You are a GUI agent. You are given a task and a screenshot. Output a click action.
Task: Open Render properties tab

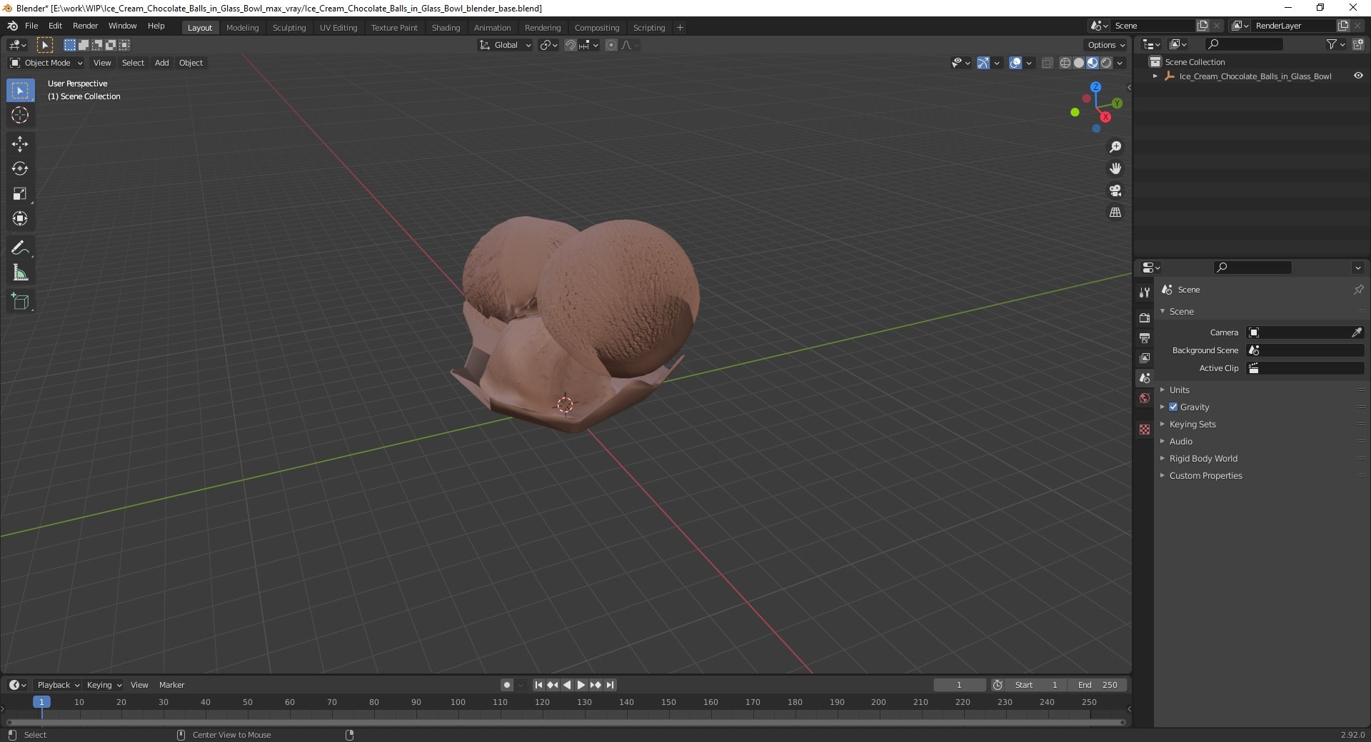[1145, 317]
